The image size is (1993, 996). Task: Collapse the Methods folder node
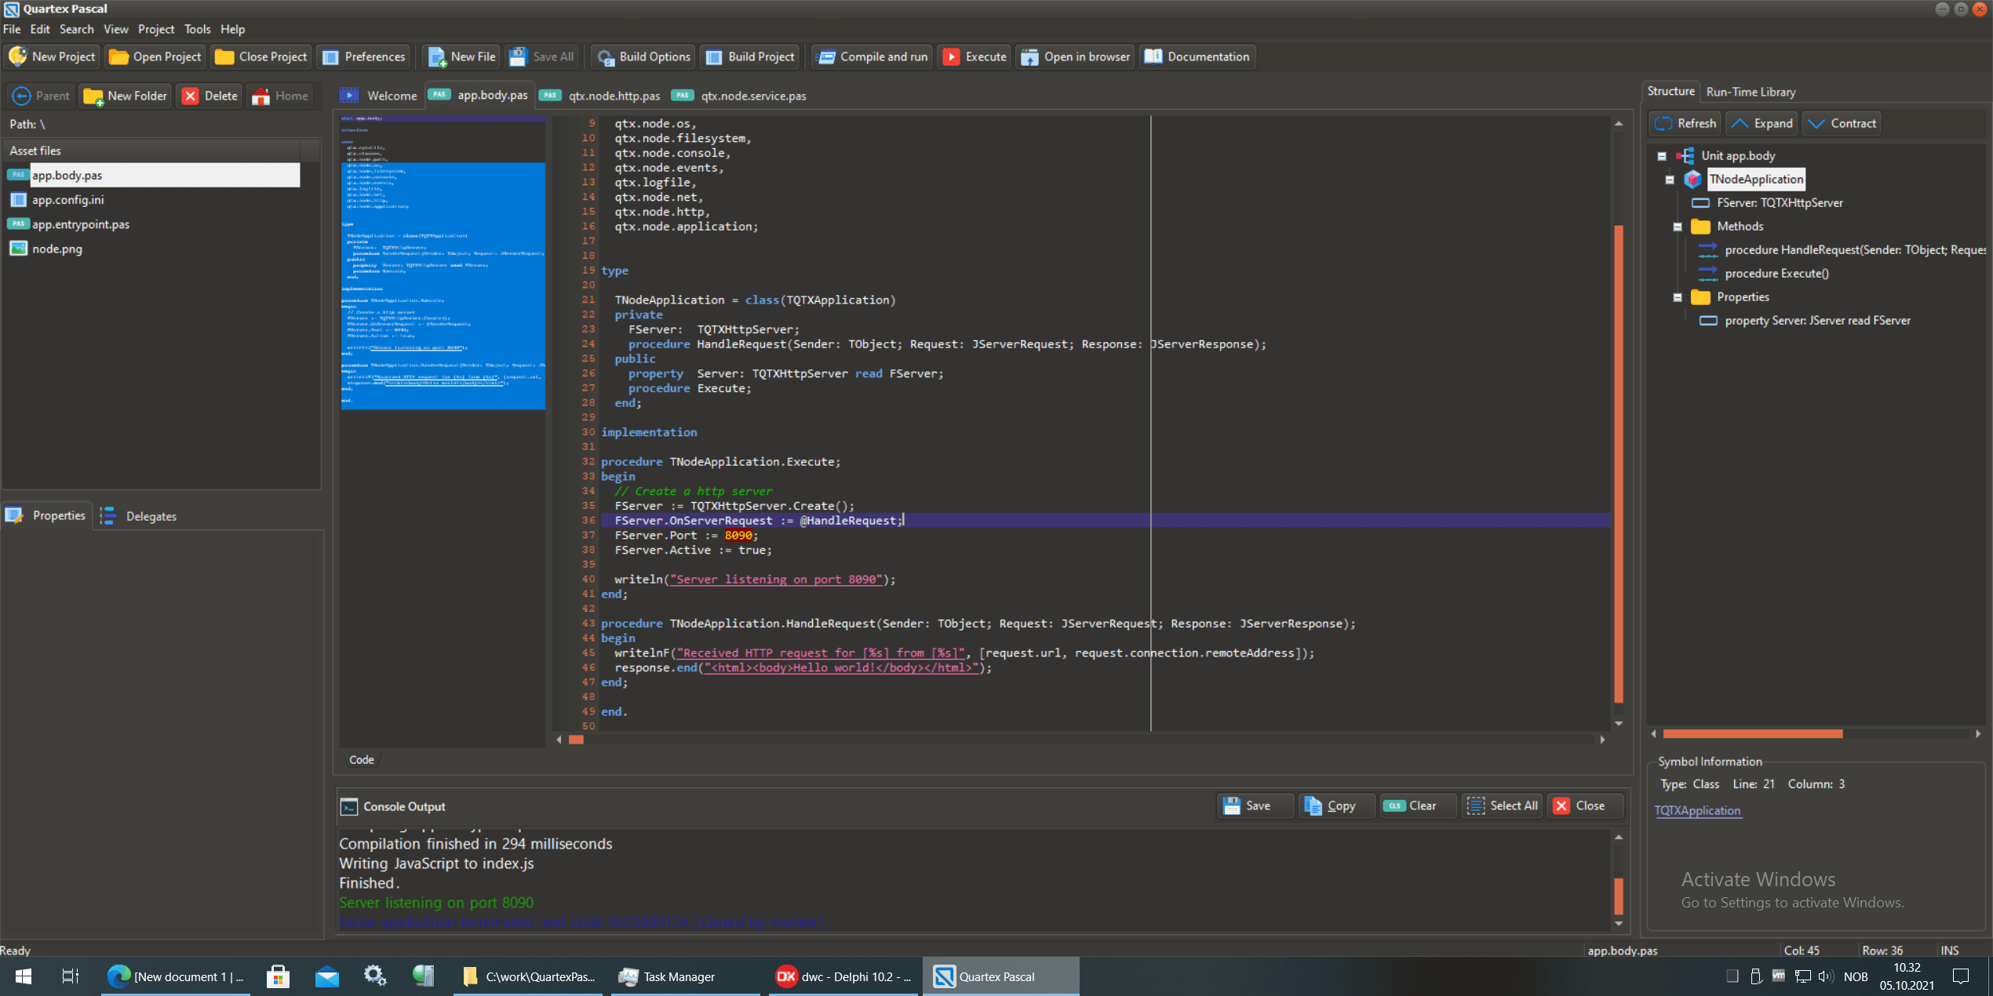[1678, 227]
